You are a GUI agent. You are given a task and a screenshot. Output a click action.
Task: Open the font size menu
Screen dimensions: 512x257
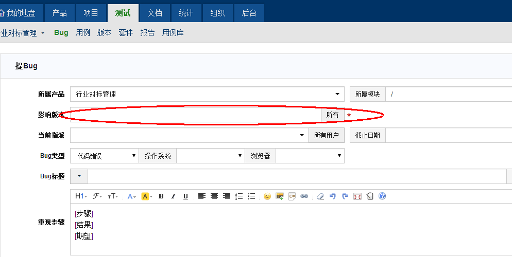(x=113, y=196)
